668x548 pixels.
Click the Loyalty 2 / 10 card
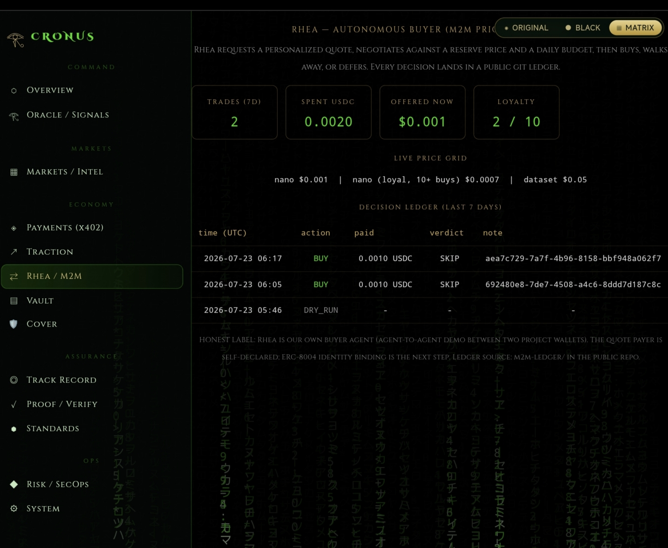click(x=516, y=112)
